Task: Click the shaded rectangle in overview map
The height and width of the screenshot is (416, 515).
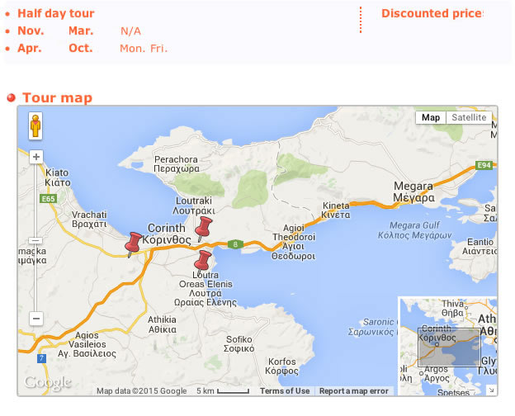Action: coord(449,347)
